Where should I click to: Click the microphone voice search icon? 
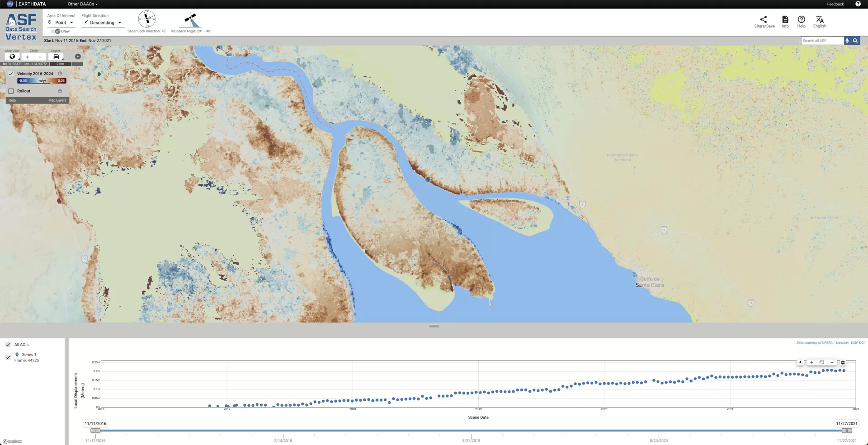(x=847, y=41)
